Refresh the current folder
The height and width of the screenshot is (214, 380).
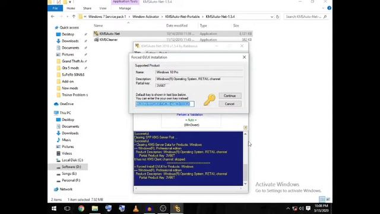[x=277, y=17]
